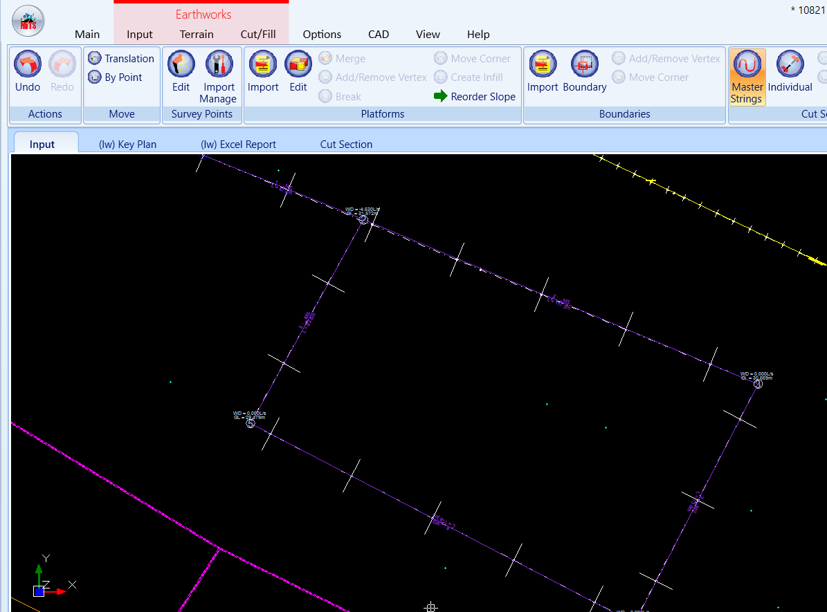Open the CAD ribbon tab

click(x=378, y=35)
